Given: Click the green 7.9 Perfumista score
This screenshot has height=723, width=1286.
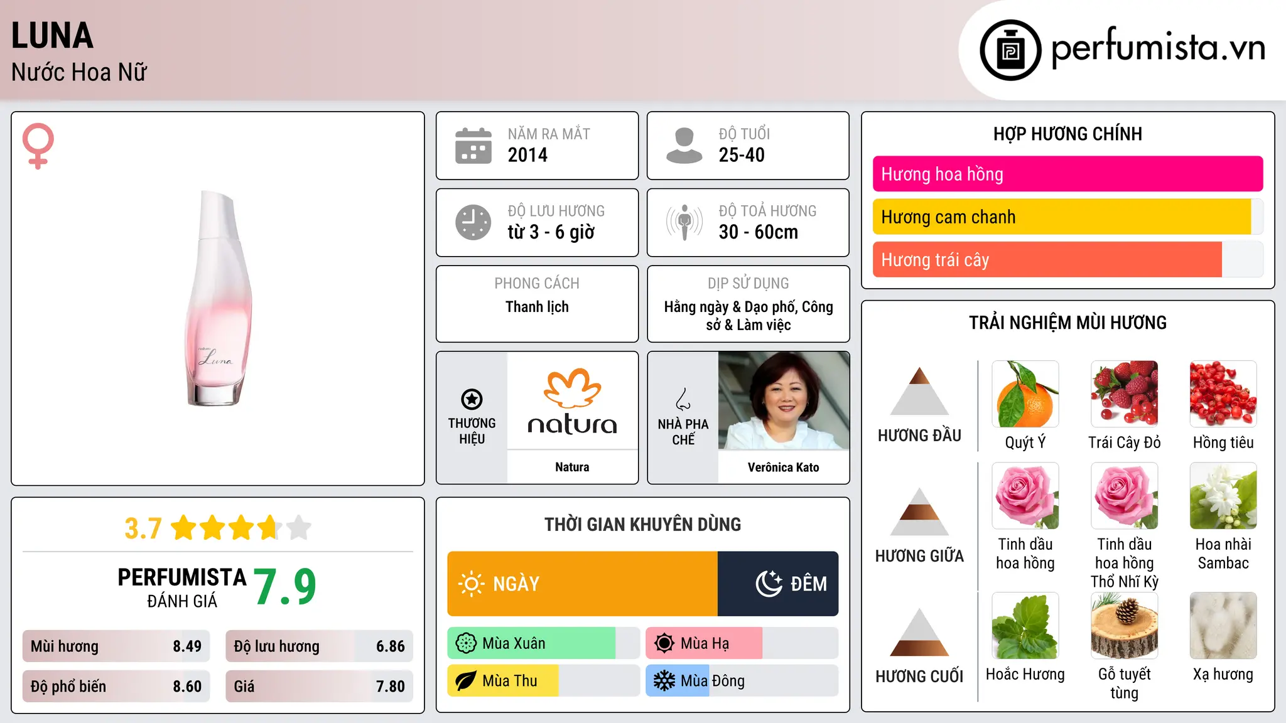Looking at the screenshot, I should click(x=285, y=586).
